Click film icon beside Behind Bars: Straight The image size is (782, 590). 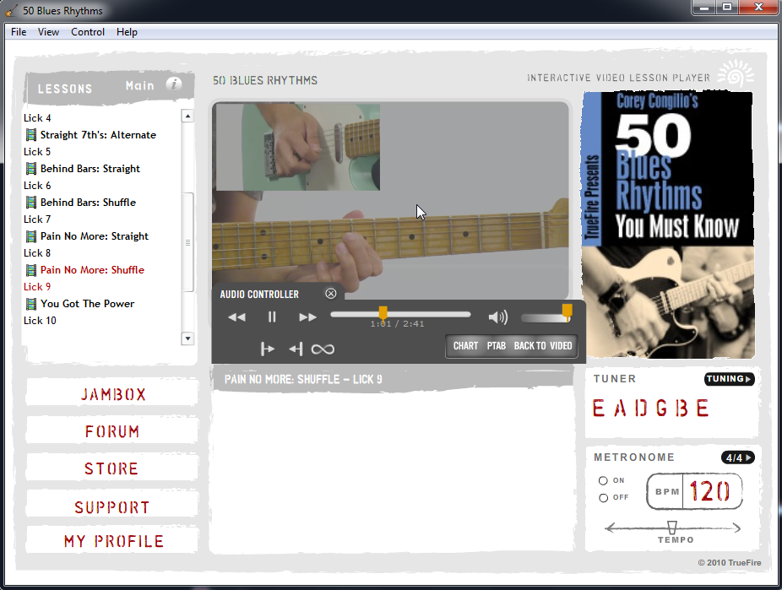pos(31,169)
